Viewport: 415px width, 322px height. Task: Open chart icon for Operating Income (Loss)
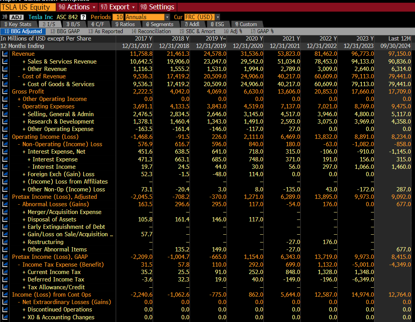[x=5, y=136]
